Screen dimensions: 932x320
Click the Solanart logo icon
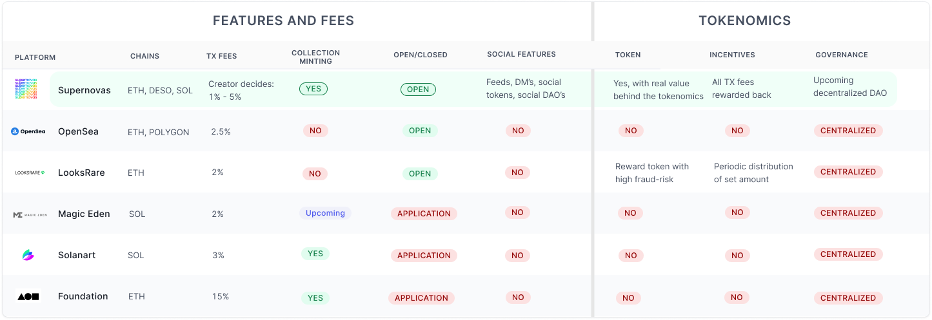pos(28,255)
